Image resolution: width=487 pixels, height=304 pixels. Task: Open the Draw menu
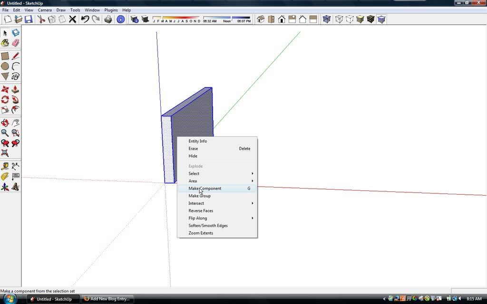point(61,10)
